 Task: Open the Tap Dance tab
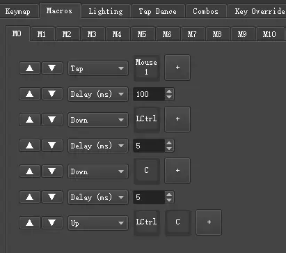[158, 11]
